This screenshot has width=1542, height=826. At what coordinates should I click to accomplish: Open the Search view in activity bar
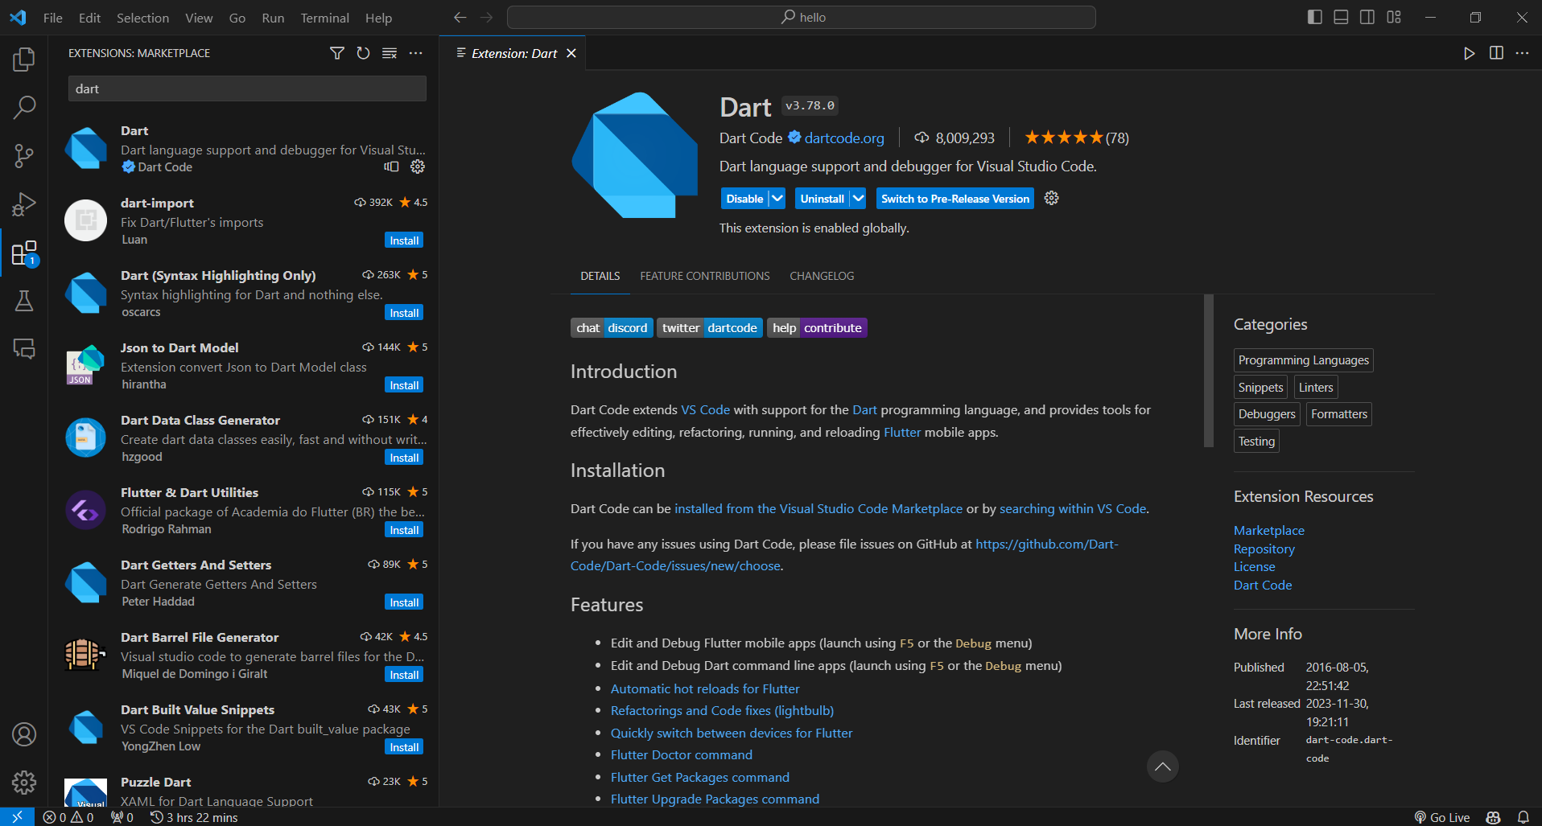(24, 107)
